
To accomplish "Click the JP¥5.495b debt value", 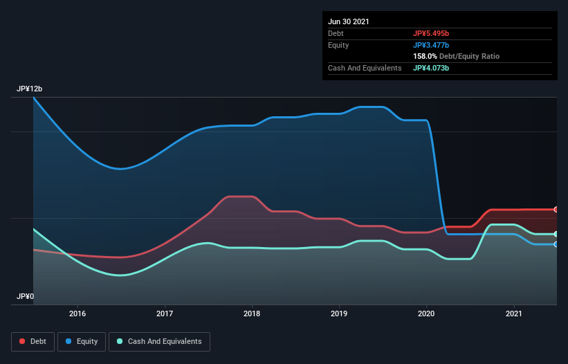I will (x=431, y=33).
